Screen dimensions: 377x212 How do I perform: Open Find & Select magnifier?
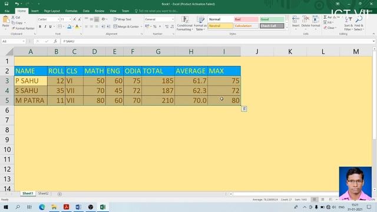click(359, 24)
